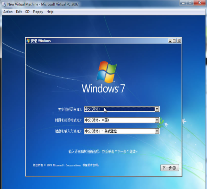Click the New Virtual Machine window title
The image size is (207, 189).
43,4
